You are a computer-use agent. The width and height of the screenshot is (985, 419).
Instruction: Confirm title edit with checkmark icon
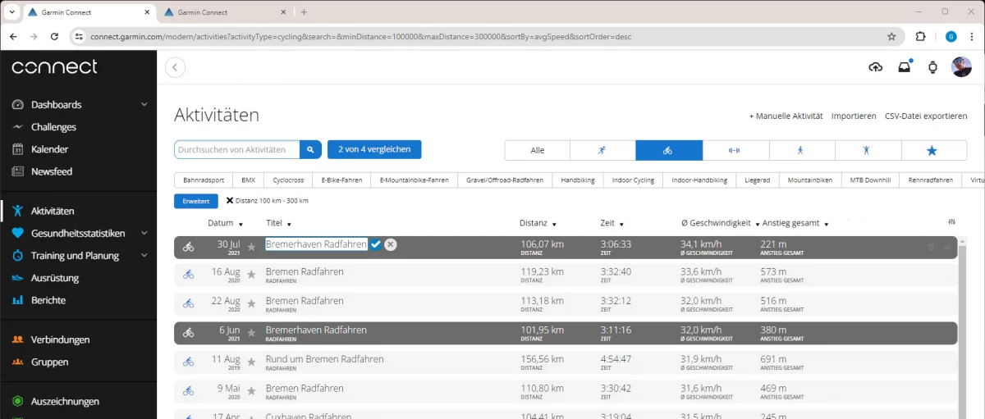pos(376,244)
